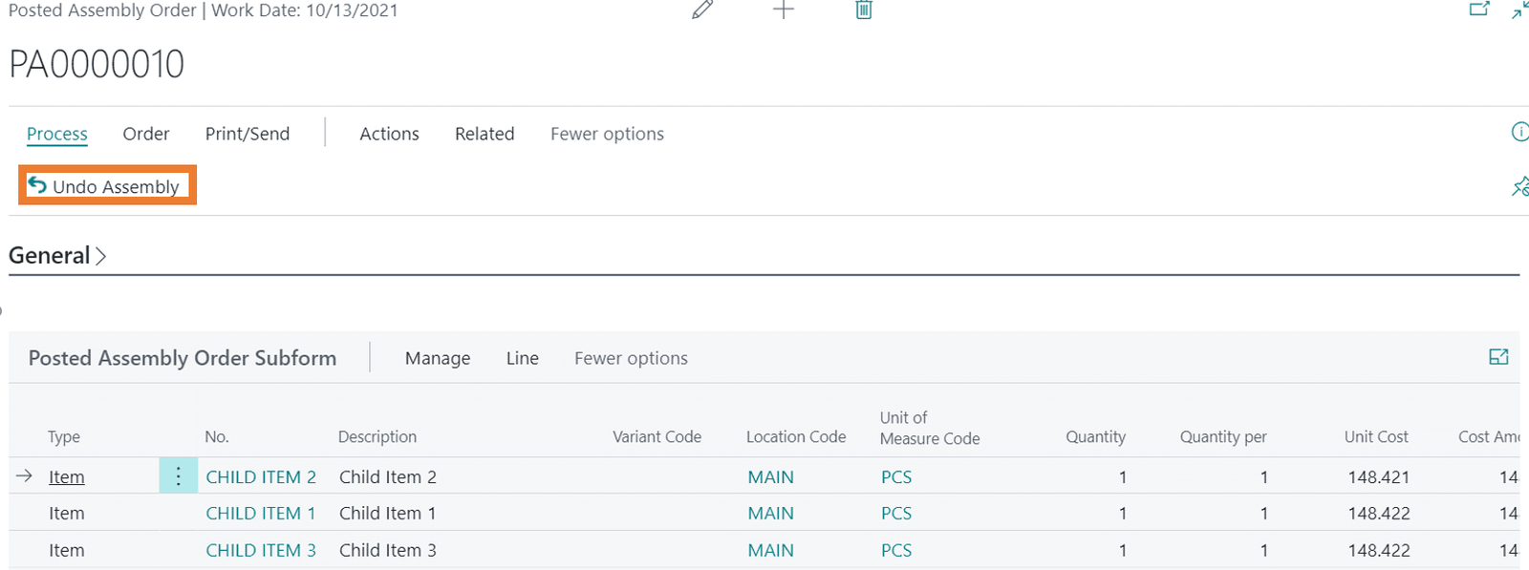Open page in new window icon
Viewport: 1529px width, 570px height.
(x=1479, y=10)
